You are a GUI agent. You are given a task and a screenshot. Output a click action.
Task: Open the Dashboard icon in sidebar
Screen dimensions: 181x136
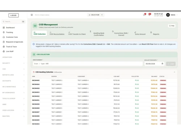(x=4, y=28)
